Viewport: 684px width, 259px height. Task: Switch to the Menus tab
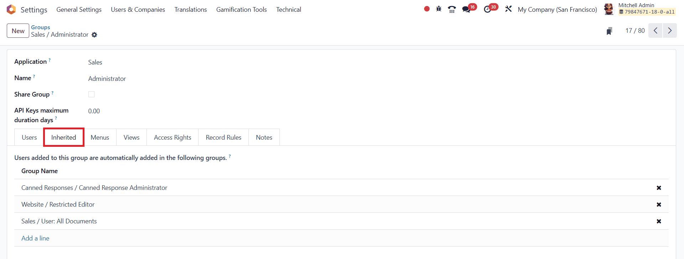[x=100, y=138]
